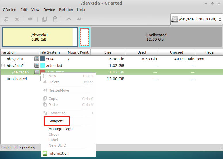
Task: Collapse the /dev/sda2 extended partition tree
Action: pyautogui.click(x=3, y=65)
